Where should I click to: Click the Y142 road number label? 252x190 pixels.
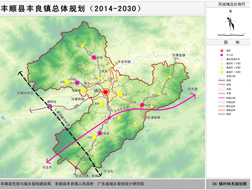[90, 53]
